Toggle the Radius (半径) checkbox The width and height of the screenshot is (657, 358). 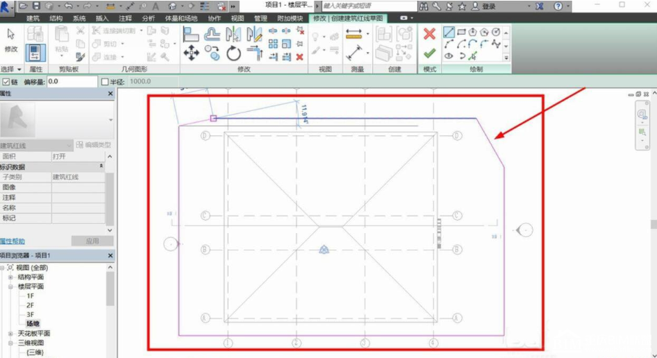[105, 82]
